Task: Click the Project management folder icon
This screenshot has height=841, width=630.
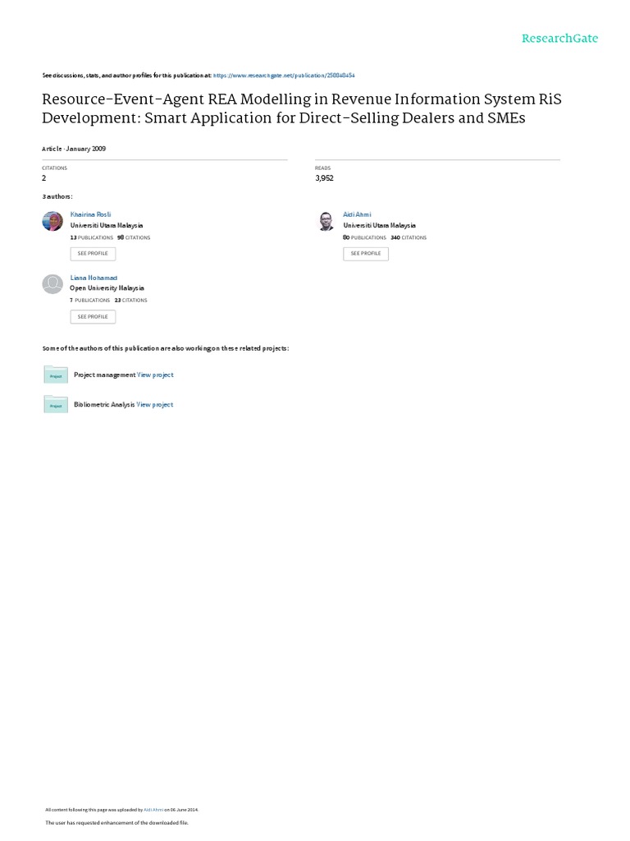Action: (x=56, y=375)
